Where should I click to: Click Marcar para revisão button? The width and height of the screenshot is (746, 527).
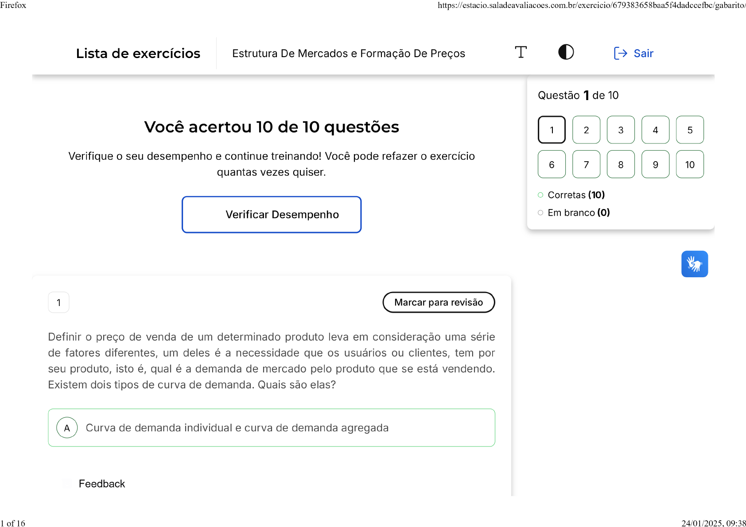(439, 302)
